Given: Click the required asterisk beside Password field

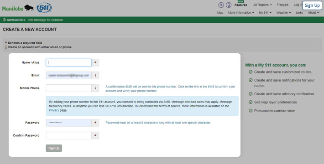Looking at the screenshot, I should pyautogui.click(x=95, y=123).
